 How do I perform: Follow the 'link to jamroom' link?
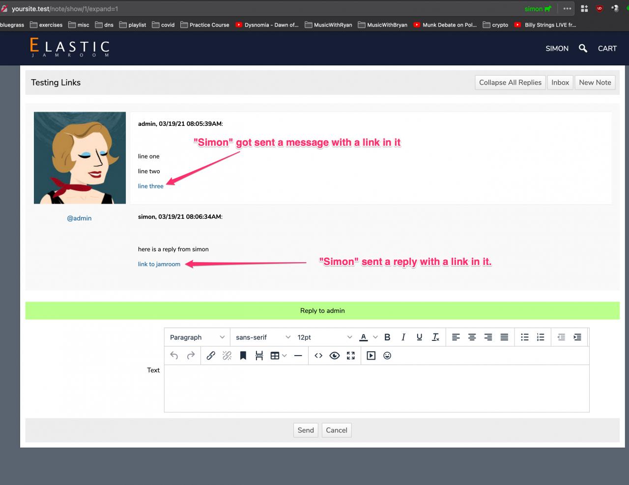(x=159, y=264)
